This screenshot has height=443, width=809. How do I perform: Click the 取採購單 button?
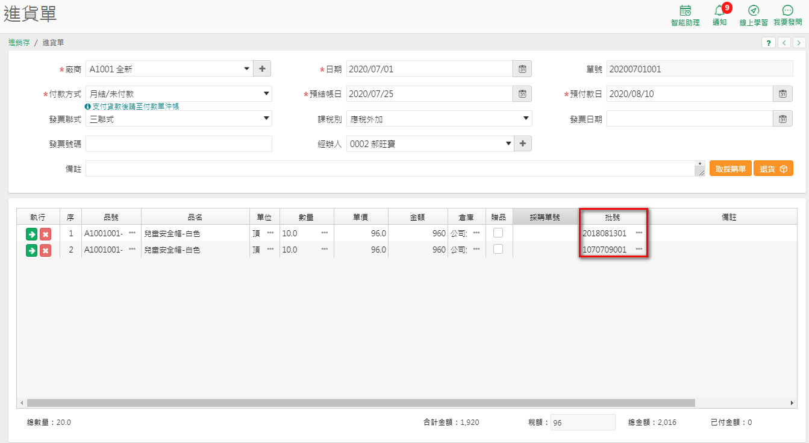point(731,169)
